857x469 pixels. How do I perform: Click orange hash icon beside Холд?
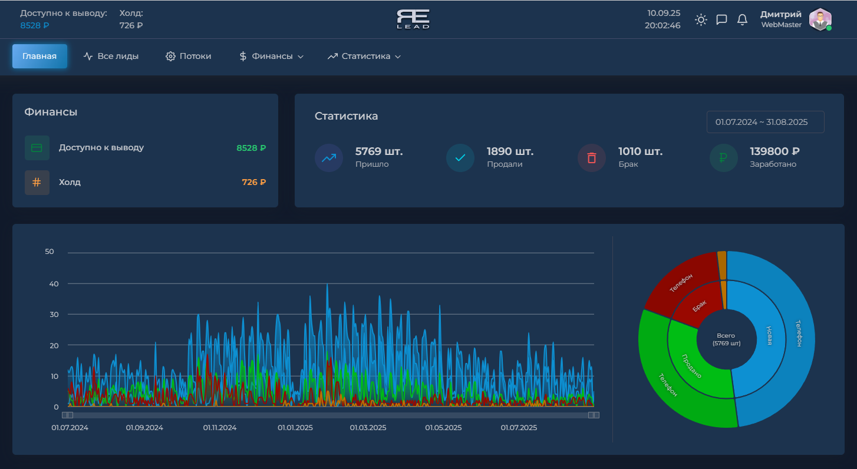pos(37,183)
